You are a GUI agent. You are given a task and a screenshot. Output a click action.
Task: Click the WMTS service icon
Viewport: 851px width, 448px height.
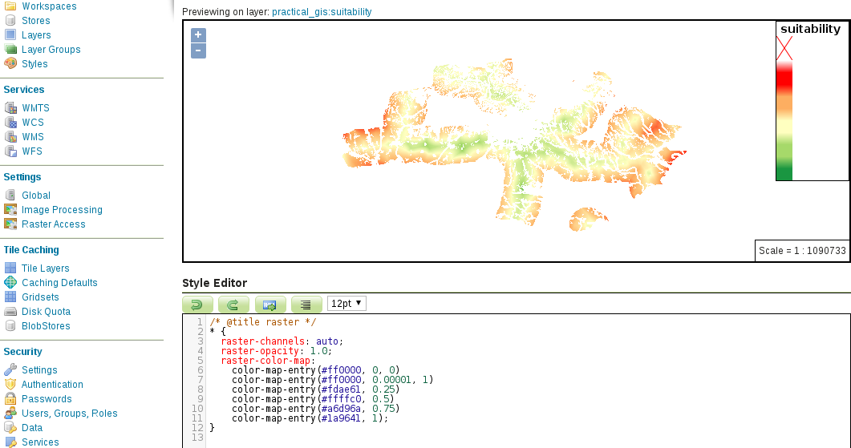click(x=10, y=108)
